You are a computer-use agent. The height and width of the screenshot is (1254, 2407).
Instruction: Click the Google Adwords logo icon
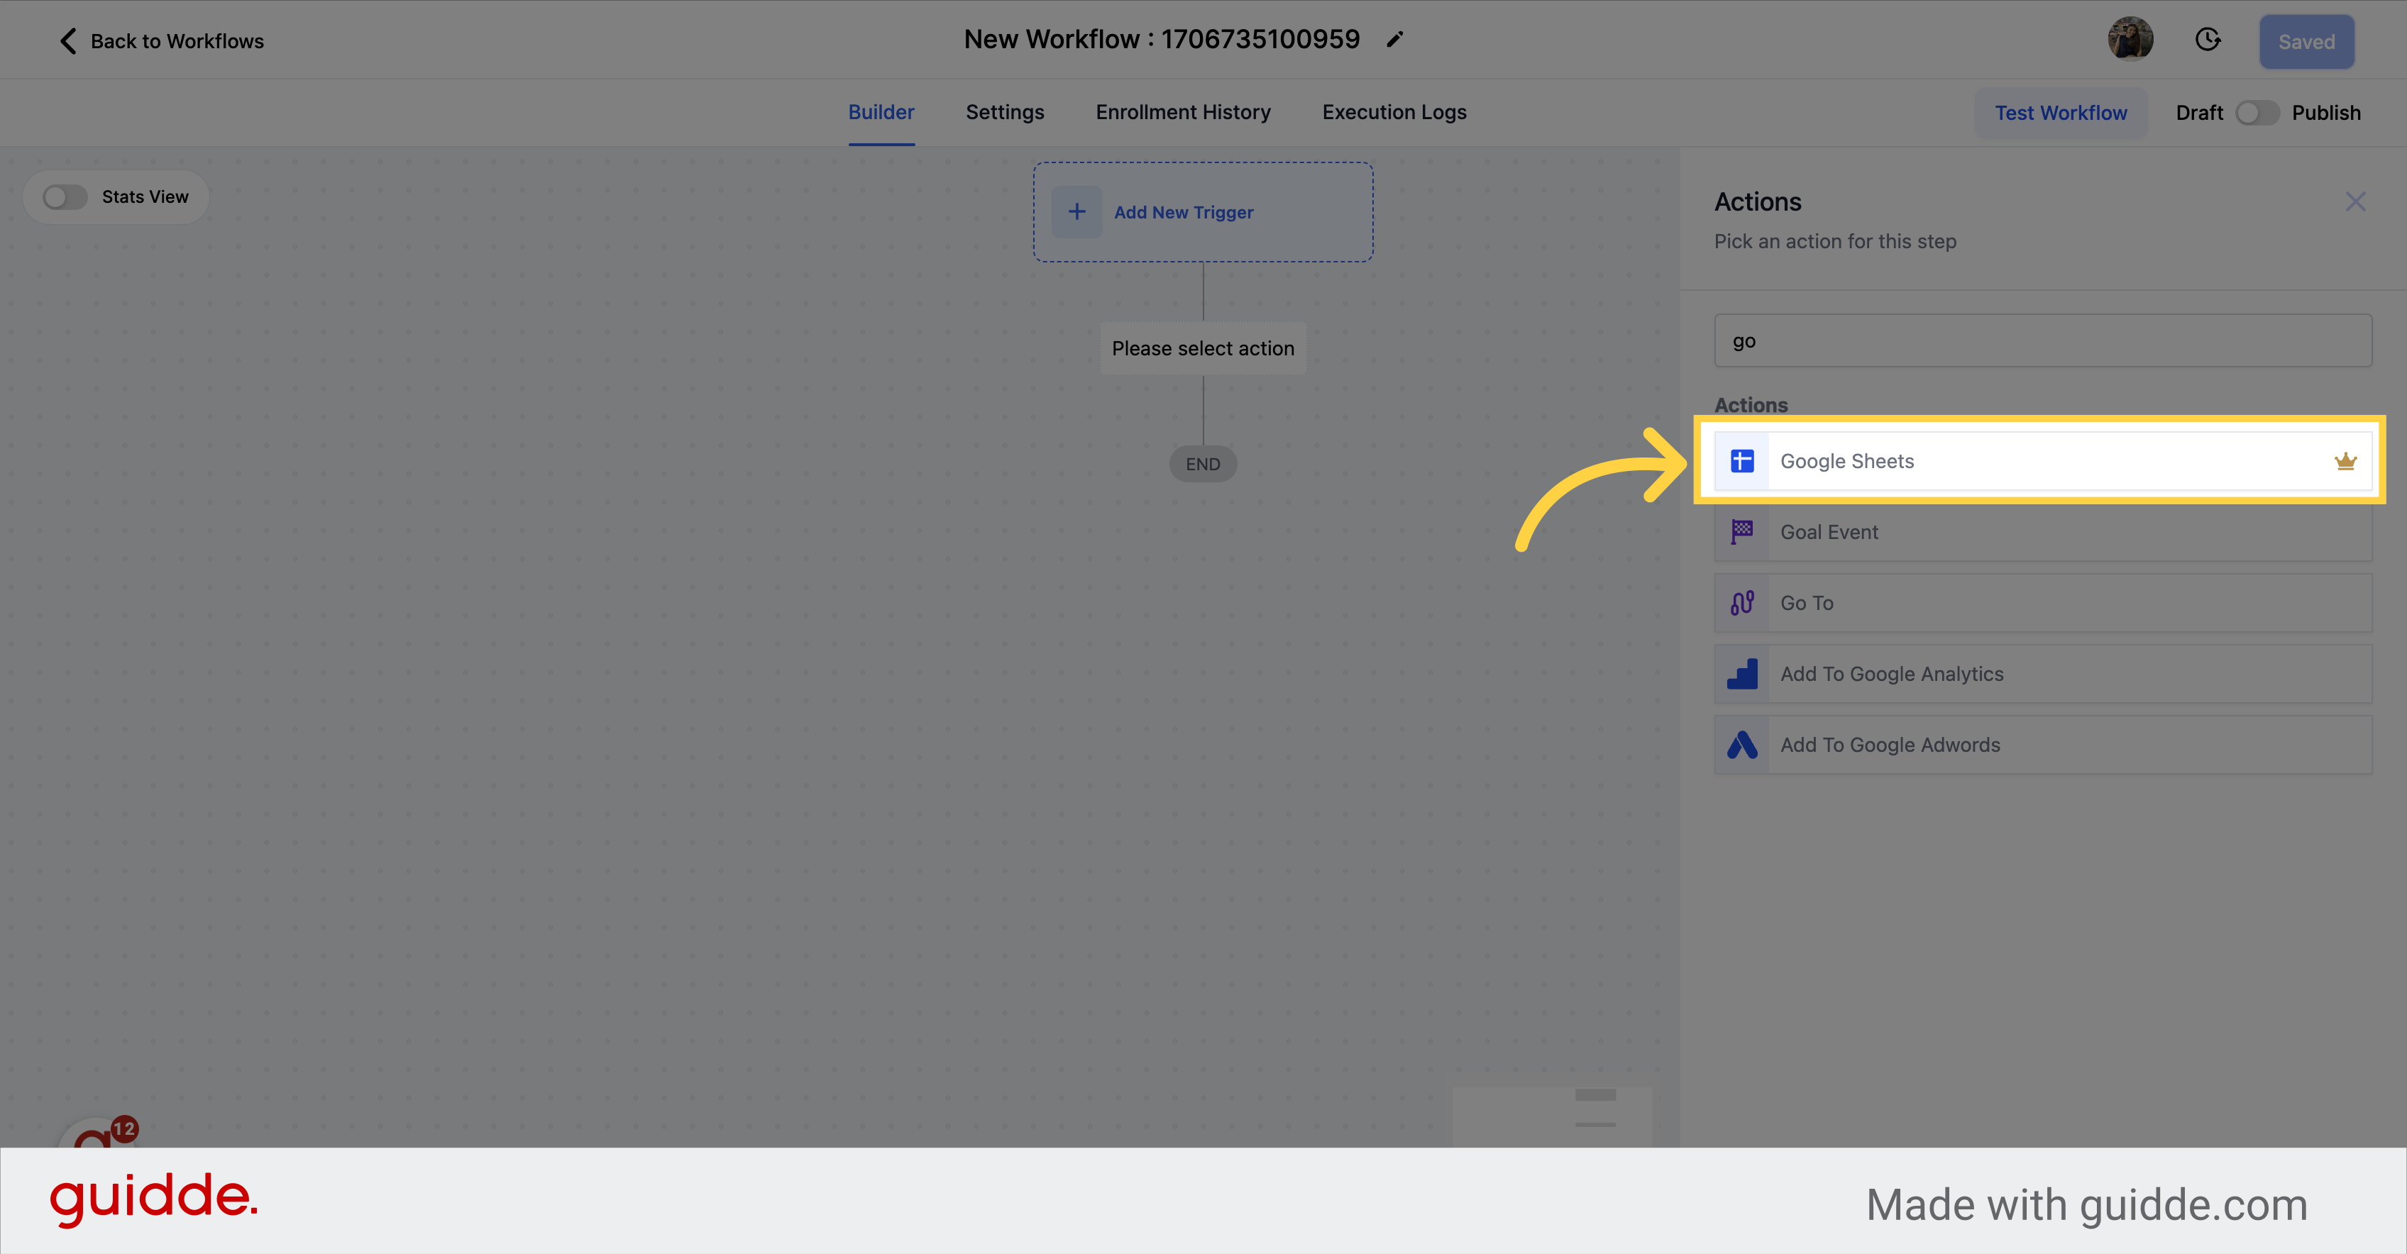coord(1741,744)
